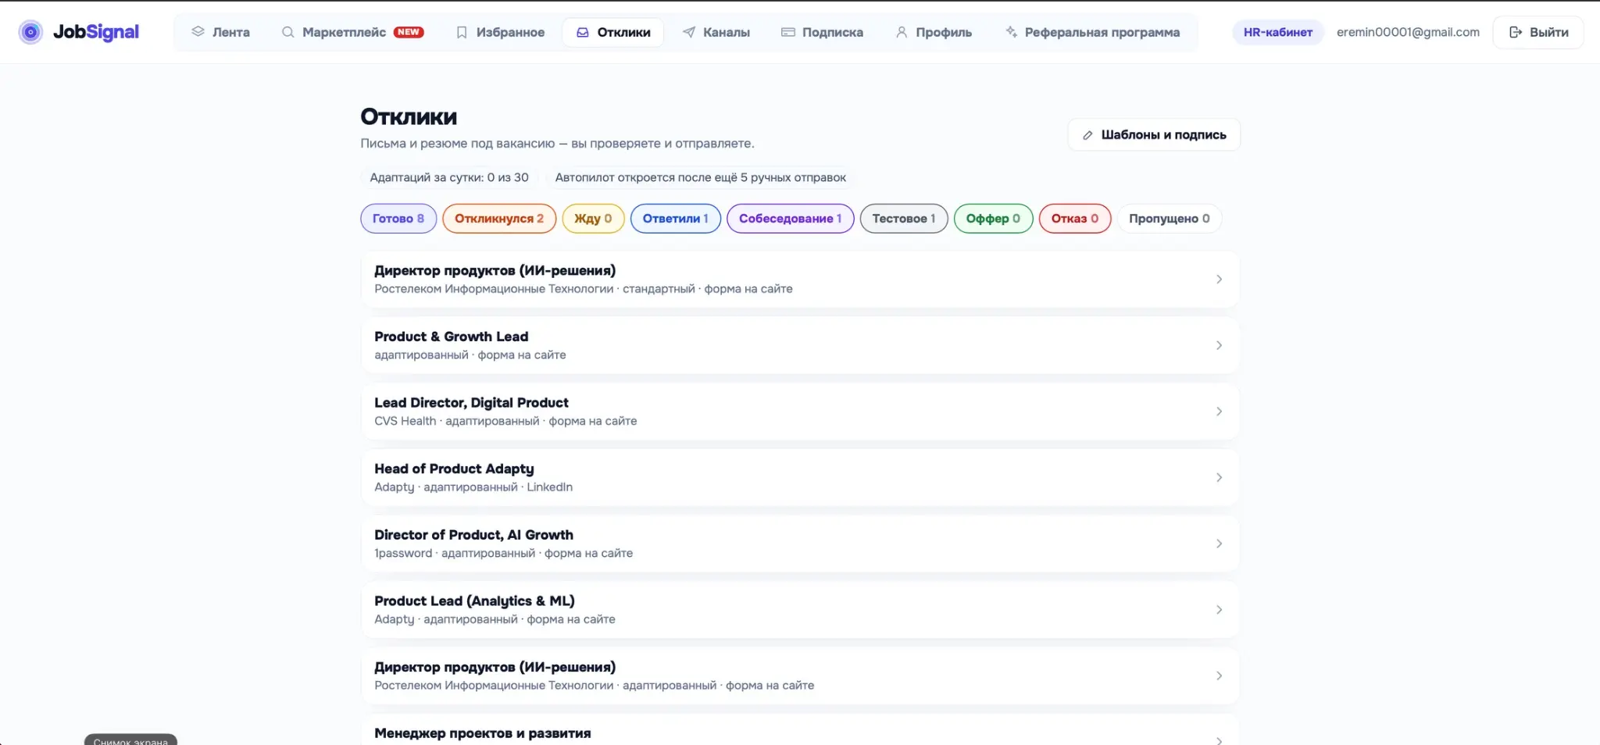The image size is (1600, 745).
Task: Go to the Подписка tab
Action: pyautogui.click(x=822, y=32)
